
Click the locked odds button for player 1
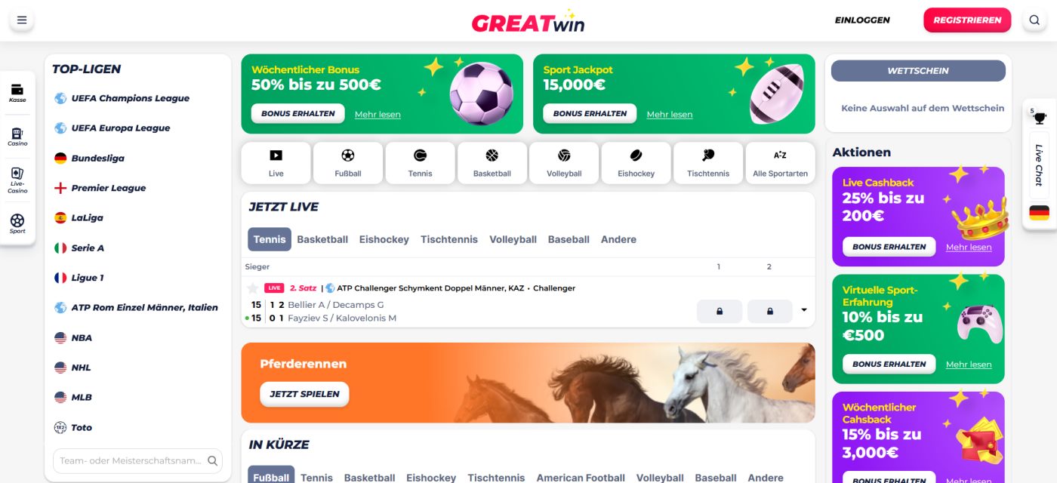(719, 311)
